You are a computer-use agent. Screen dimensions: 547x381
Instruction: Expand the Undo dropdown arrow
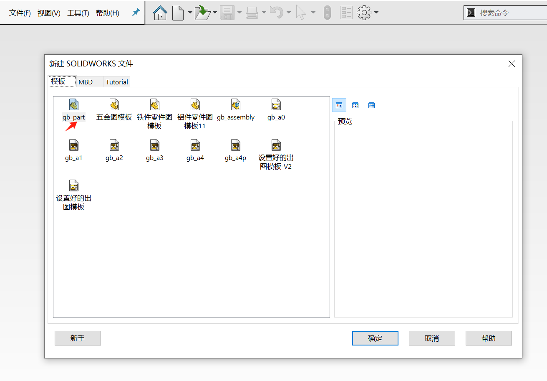pyautogui.click(x=289, y=13)
